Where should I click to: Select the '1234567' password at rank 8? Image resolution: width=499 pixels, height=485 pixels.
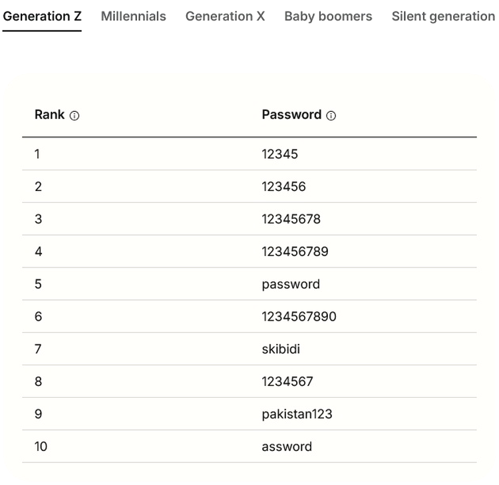tap(287, 381)
